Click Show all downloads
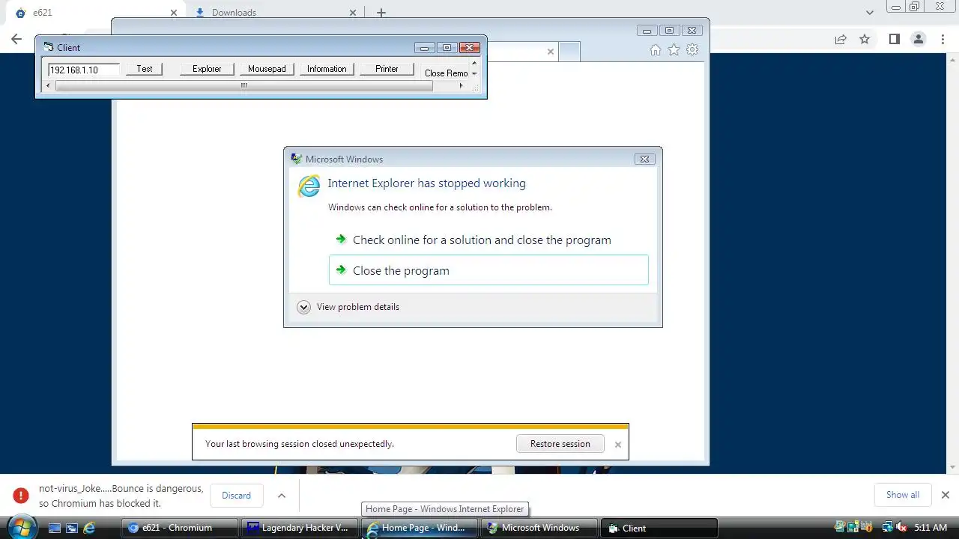This screenshot has height=539, width=959. tap(903, 495)
